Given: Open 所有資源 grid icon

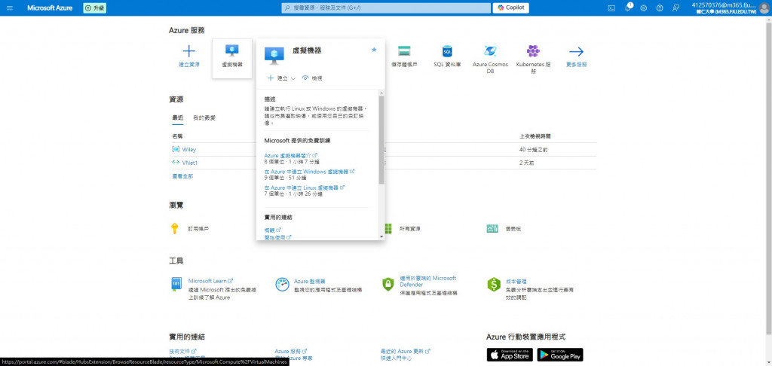Looking at the screenshot, I should (388, 228).
